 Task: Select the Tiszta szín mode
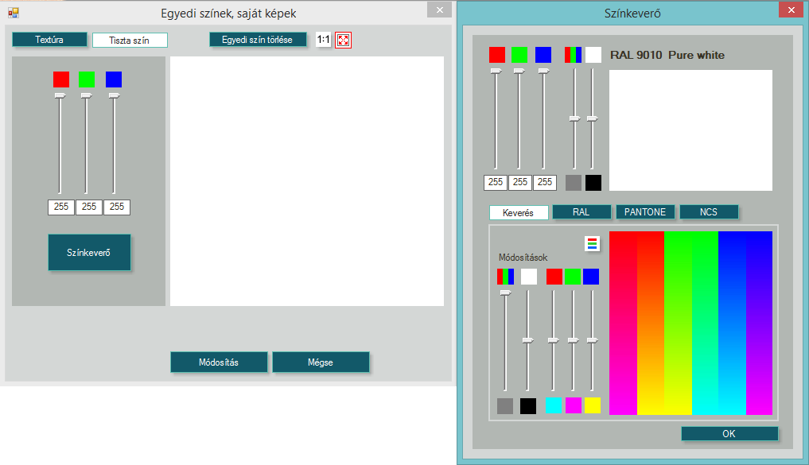coord(130,40)
